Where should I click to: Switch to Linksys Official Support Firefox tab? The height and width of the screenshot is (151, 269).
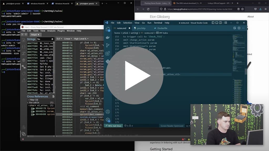click(219, 3)
